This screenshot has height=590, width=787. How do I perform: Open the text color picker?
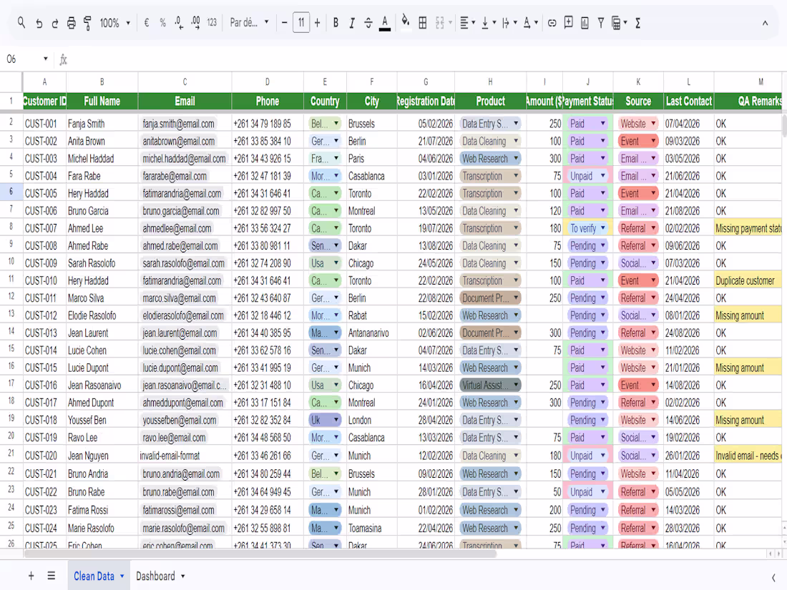(x=384, y=23)
